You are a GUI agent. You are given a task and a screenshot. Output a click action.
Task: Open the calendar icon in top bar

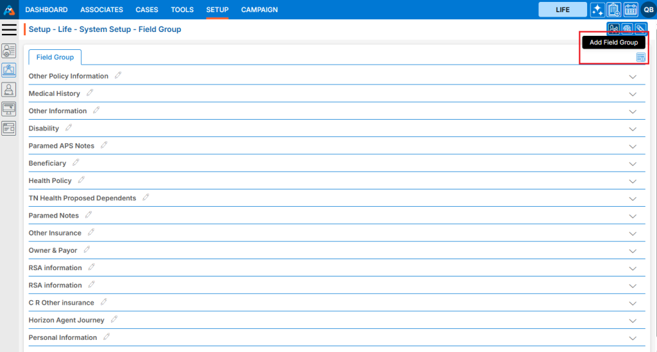pos(631,10)
